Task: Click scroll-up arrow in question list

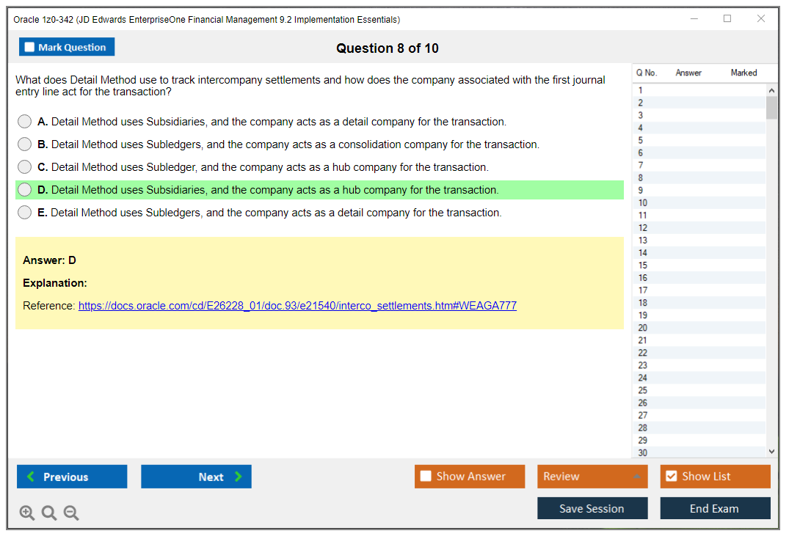Action: (x=771, y=90)
